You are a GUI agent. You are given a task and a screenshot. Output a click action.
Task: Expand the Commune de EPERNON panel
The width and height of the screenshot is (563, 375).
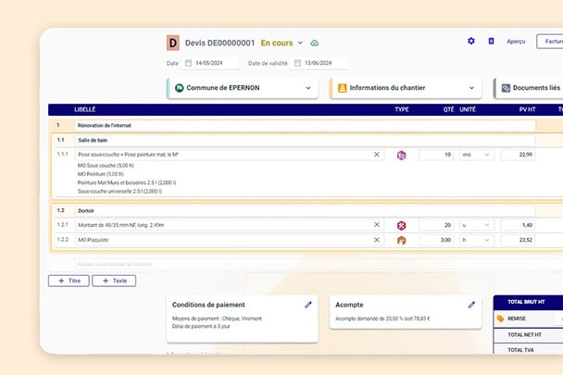[x=308, y=88]
